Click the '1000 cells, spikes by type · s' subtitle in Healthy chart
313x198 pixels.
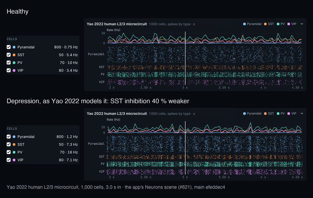(x=172, y=24)
